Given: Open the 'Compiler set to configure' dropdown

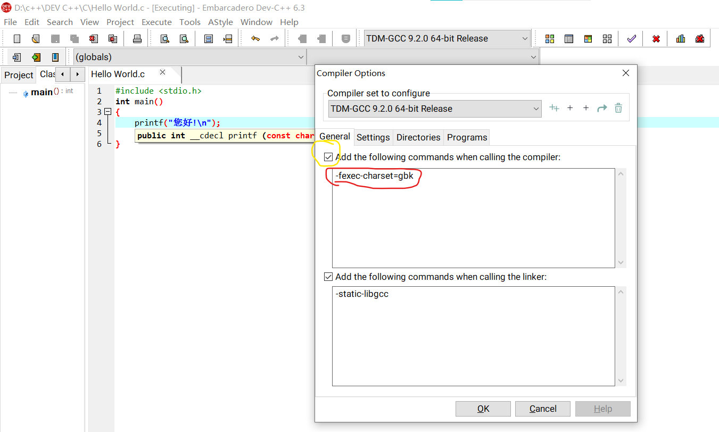Looking at the screenshot, I should (x=536, y=109).
